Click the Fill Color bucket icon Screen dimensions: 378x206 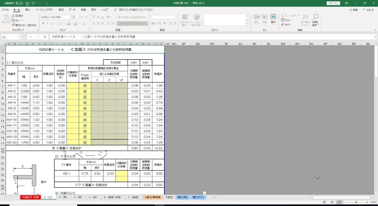pos(68,23)
